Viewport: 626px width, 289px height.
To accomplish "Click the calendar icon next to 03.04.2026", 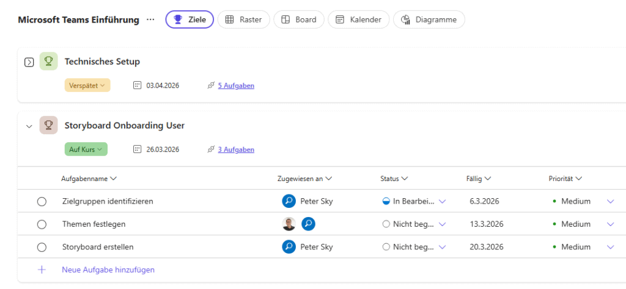I will [x=138, y=85].
